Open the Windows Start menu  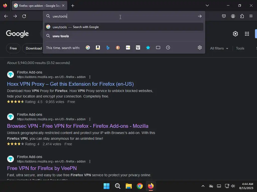click(106, 186)
